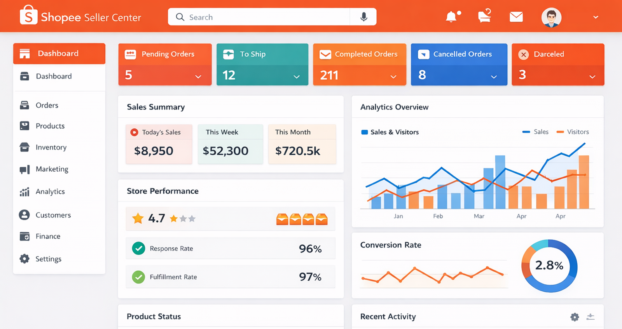Screen dimensions: 622x329
Task: Open Recent Activity settings gear
Action: tap(575, 317)
